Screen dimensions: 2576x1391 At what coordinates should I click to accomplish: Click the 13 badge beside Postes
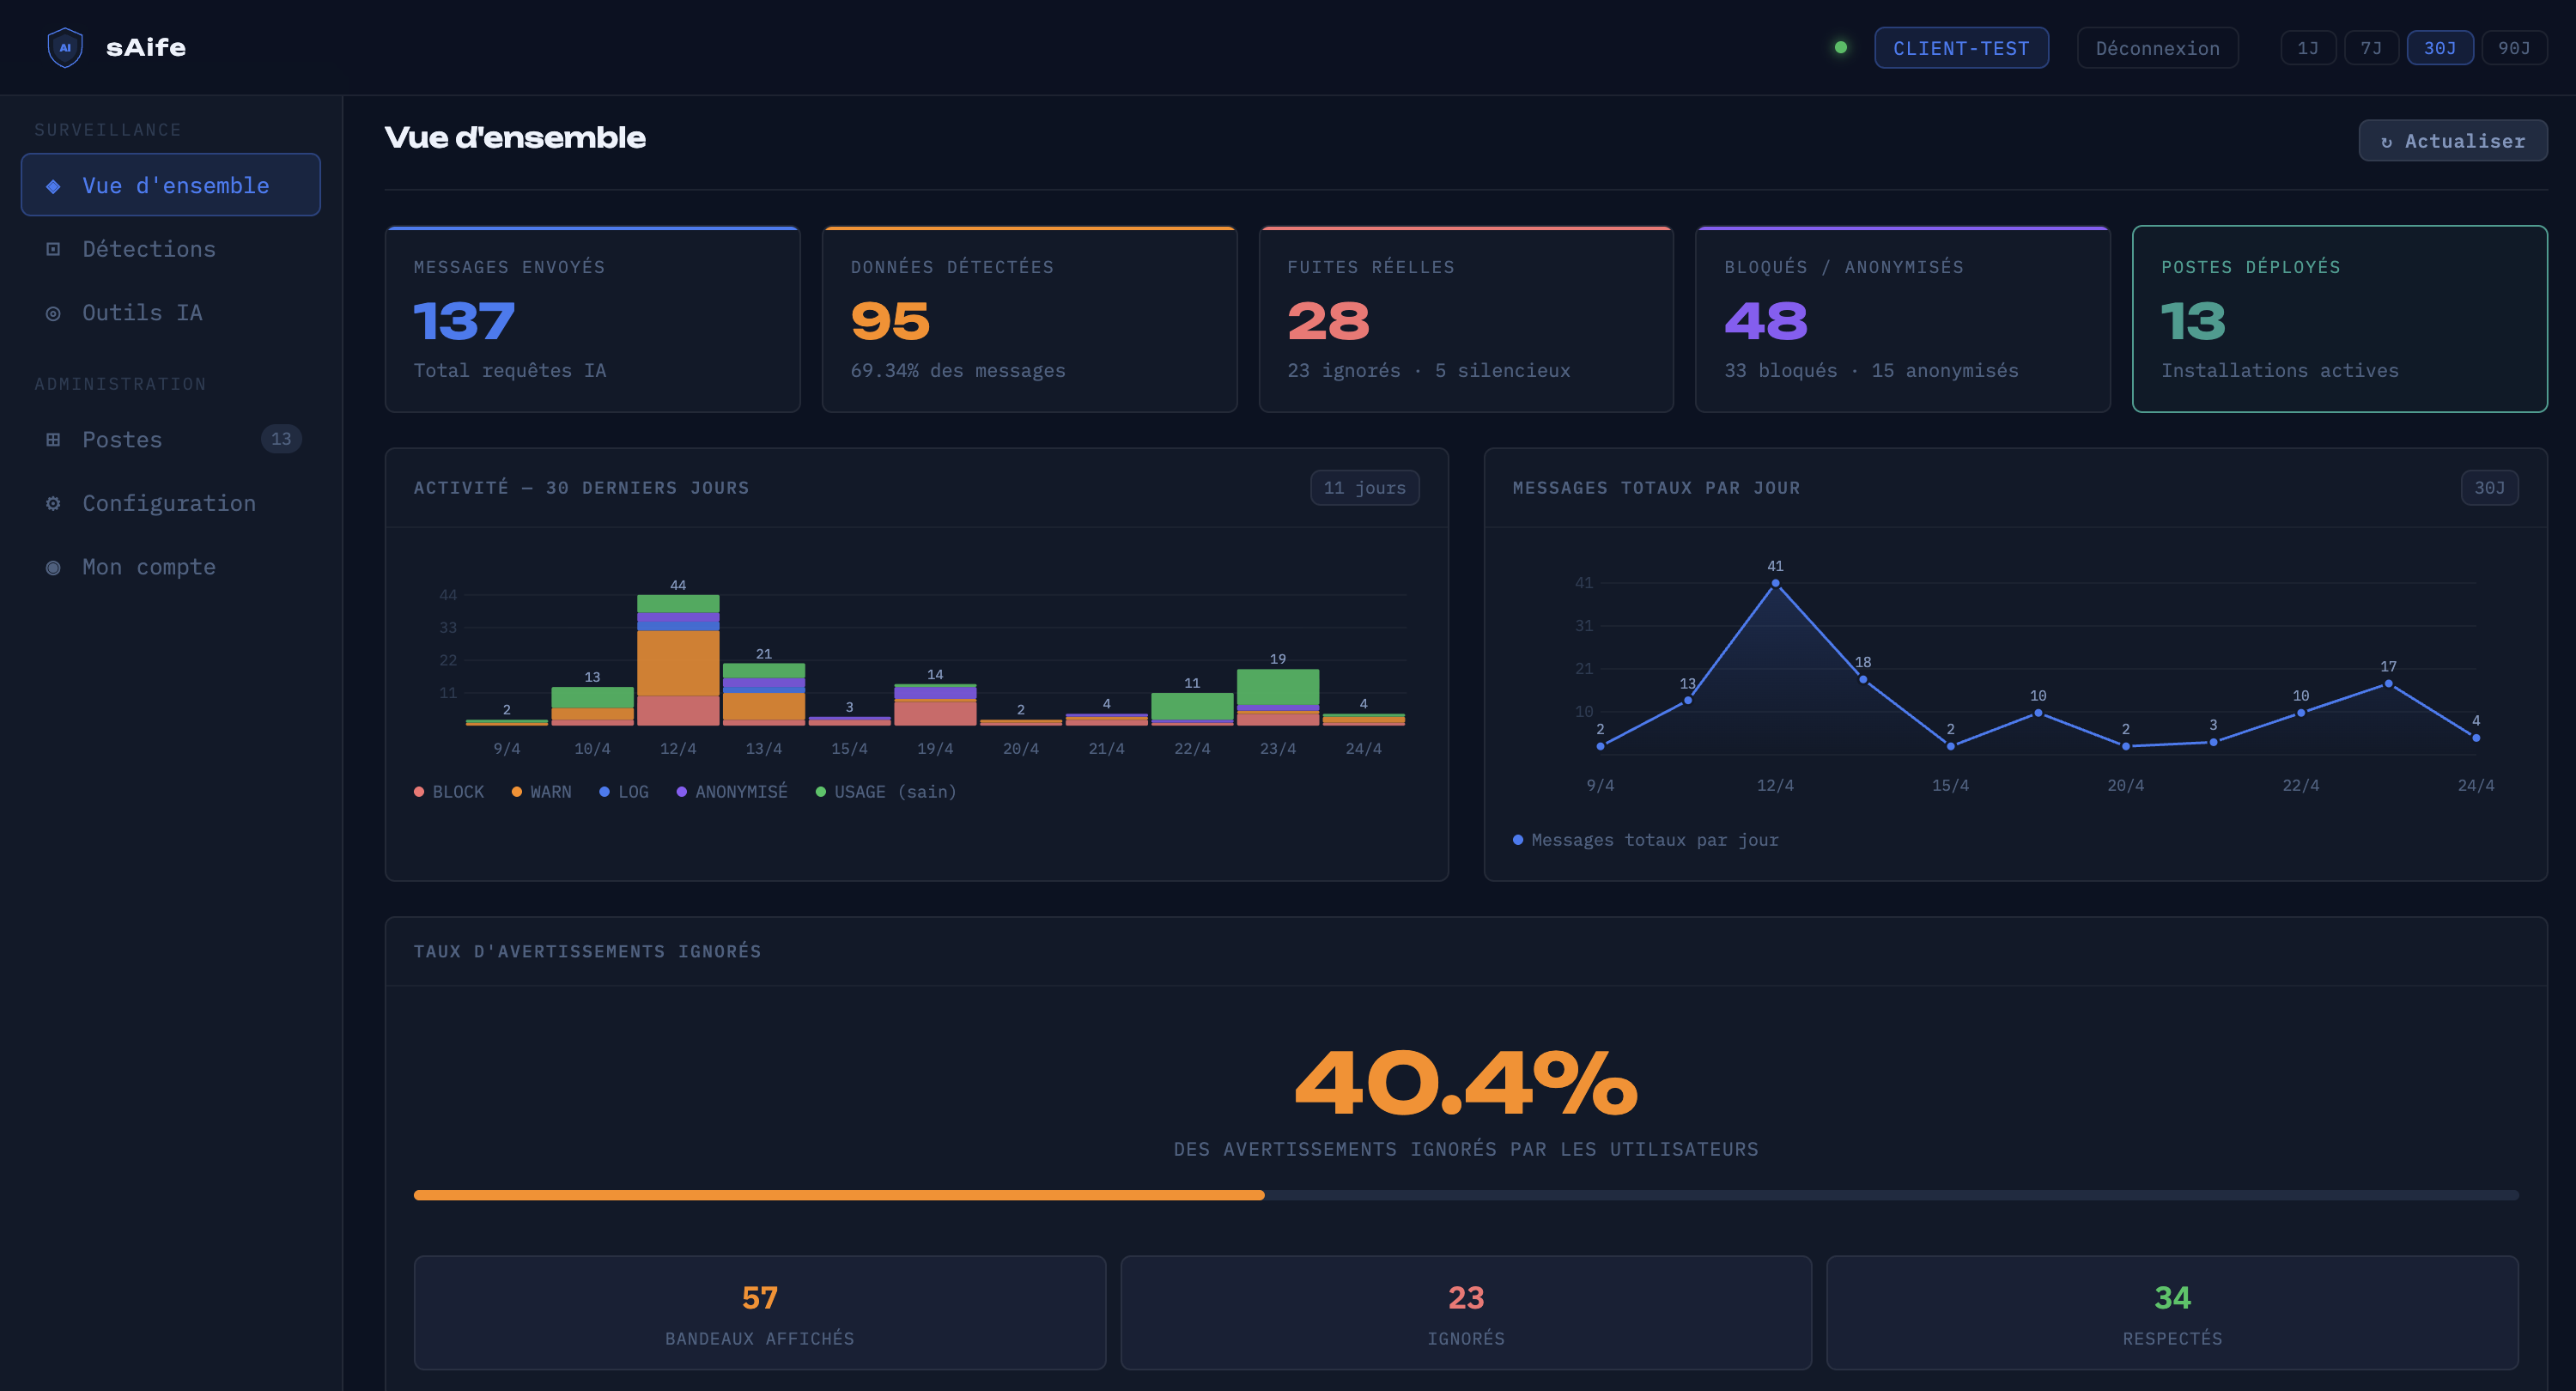(x=281, y=439)
